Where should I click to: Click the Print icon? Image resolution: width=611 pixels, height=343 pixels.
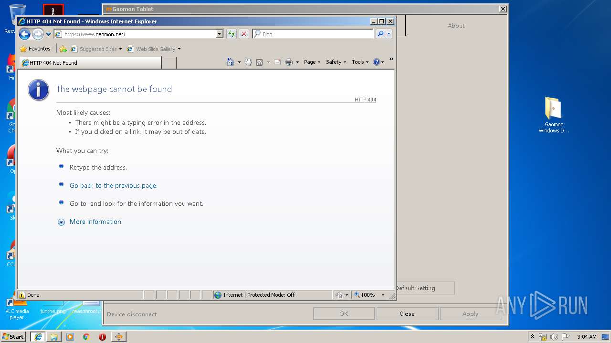point(289,62)
